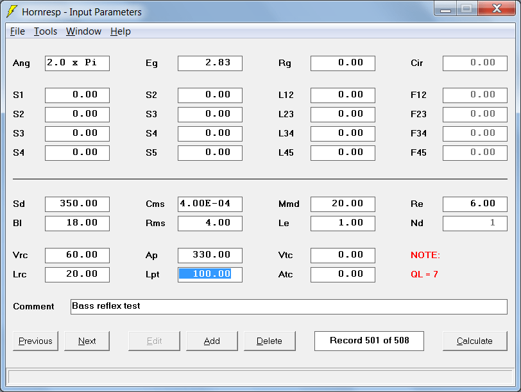
Task: Click the Ap field with 330.00
Action: tap(210, 256)
